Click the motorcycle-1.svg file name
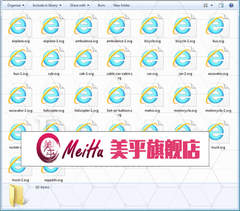Screen dimensions: 240x211 218,110
